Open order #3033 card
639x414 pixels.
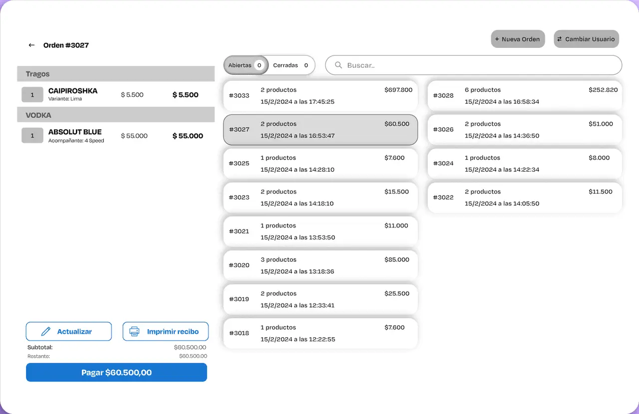click(x=320, y=96)
